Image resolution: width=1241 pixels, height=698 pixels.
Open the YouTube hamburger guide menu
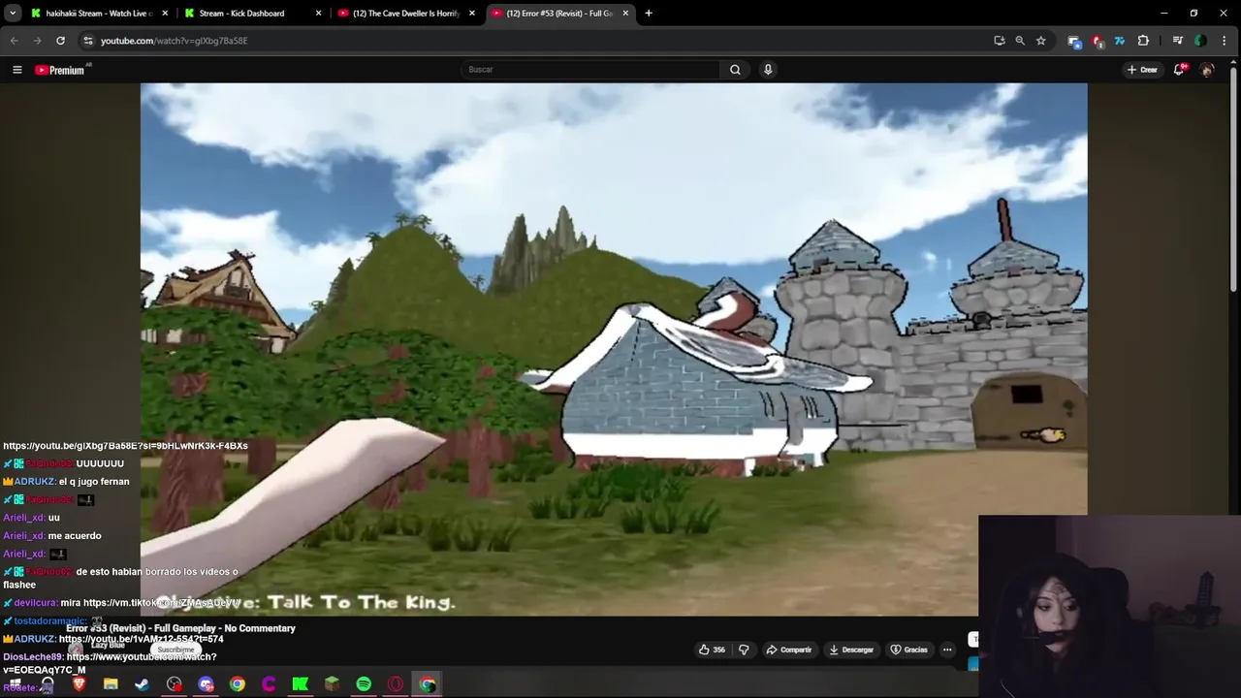[x=16, y=70]
